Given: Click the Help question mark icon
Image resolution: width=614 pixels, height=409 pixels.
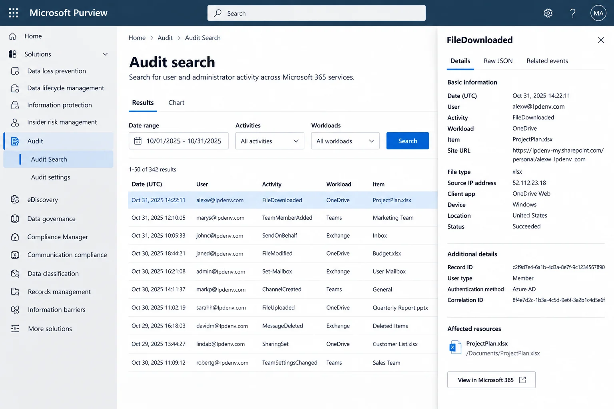Looking at the screenshot, I should pyautogui.click(x=573, y=13).
